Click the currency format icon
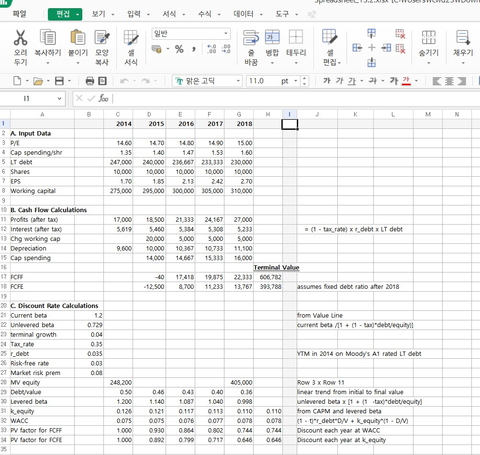This screenshot has width=480, height=455. (157, 49)
